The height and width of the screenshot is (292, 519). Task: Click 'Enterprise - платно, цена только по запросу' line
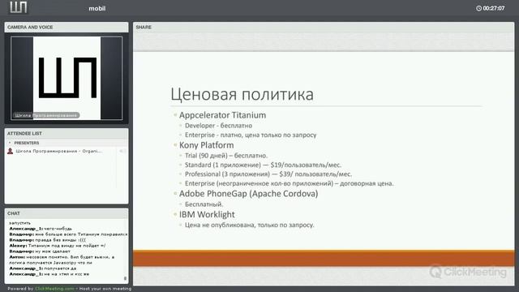tap(251, 135)
